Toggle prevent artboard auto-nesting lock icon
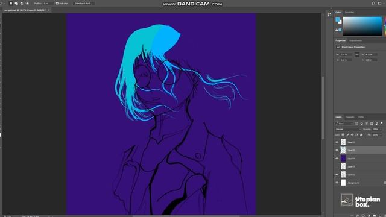Image resolution: width=386 pixels, height=217 pixels. coord(356,135)
